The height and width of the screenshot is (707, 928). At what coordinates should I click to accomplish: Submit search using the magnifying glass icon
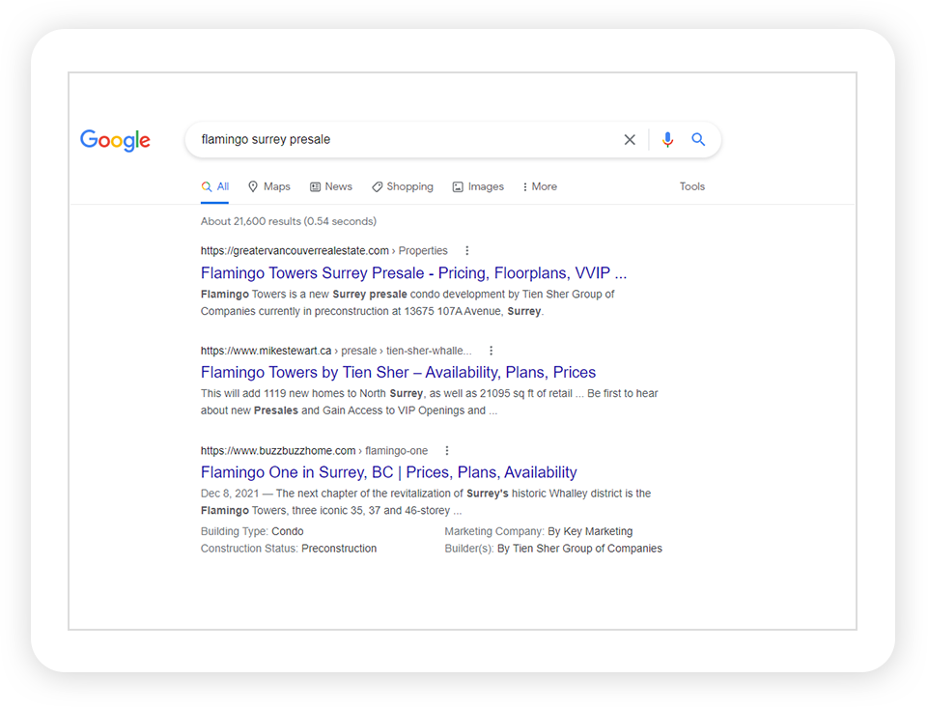698,140
